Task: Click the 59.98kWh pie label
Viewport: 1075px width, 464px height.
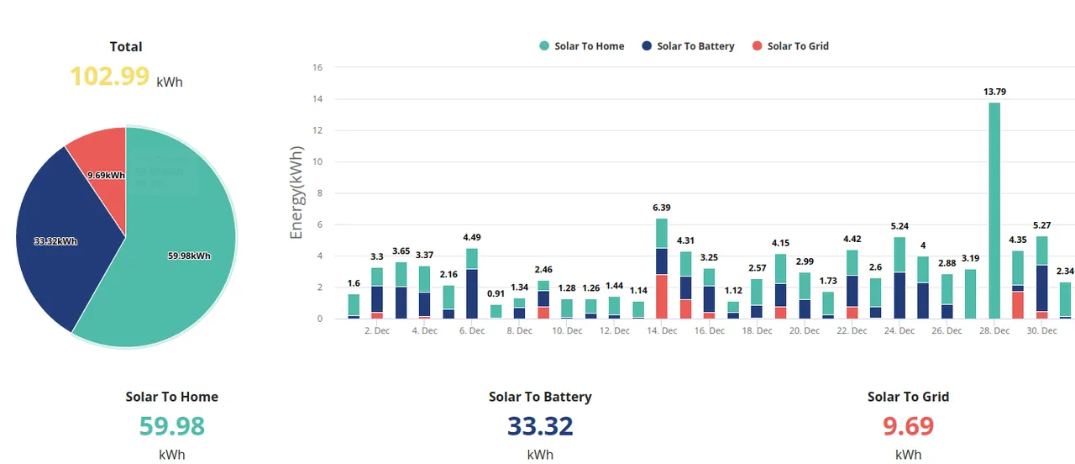Action: point(189,256)
